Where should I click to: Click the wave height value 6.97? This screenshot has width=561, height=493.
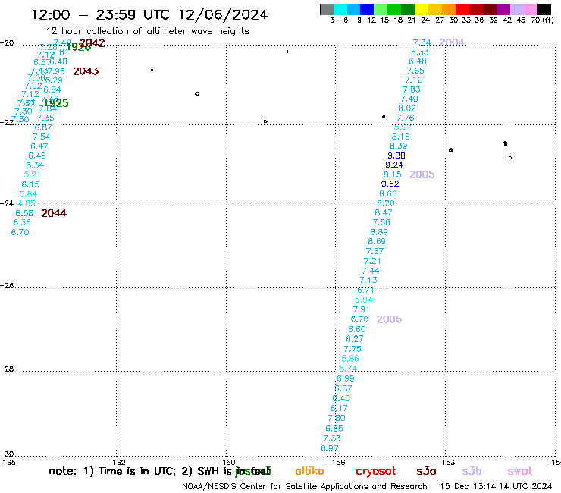point(330,448)
